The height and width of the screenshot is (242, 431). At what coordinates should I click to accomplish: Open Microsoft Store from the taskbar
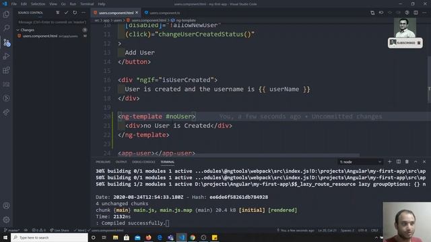point(127,237)
